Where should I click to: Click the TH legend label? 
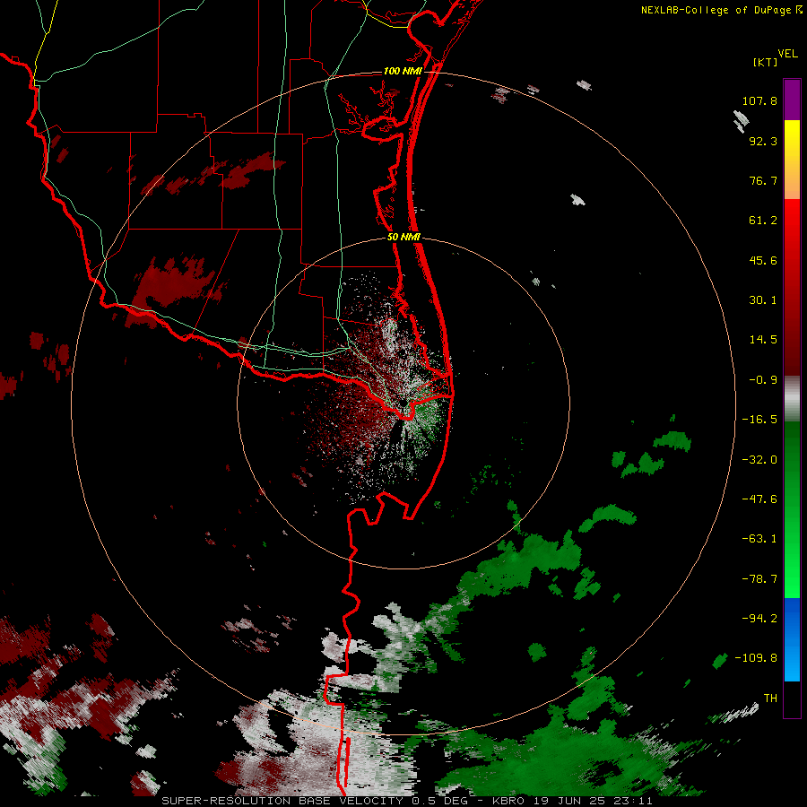pos(770,698)
